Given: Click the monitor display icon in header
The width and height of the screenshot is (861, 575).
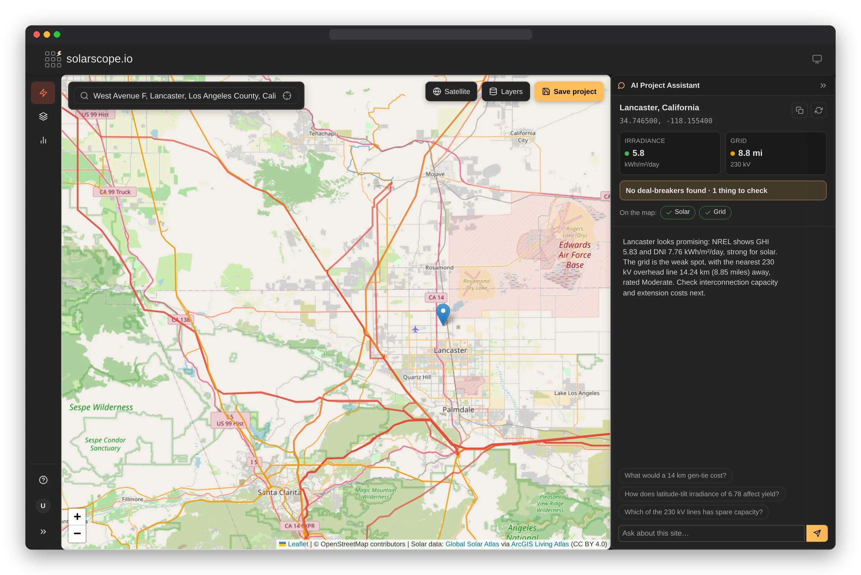Looking at the screenshot, I should pyautogui.click(x=817, y=59).
